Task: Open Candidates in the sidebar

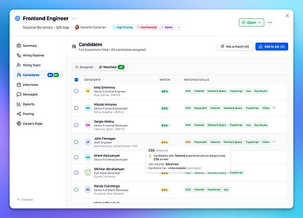Action: point(37,75)
